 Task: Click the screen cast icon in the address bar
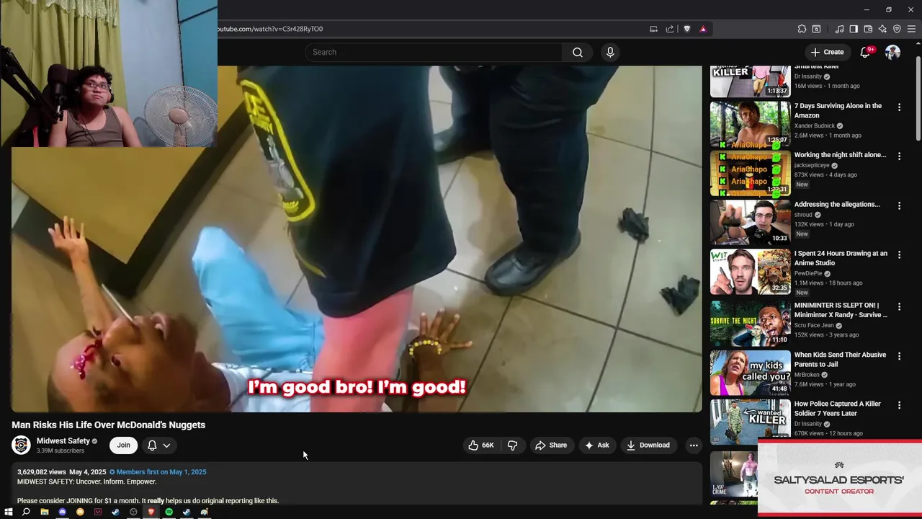coord(653,29)
